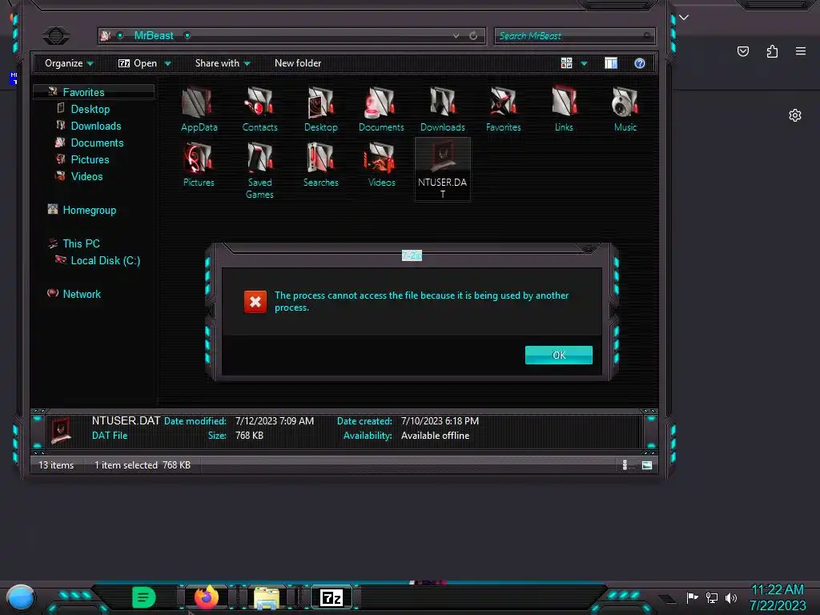The image size is (820, 615).
Task: Select Local Disk (C:) in navigation pane
Action: click(x=106, y=260)
